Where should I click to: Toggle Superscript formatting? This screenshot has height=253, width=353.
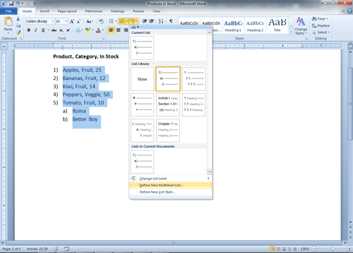(68, 30)
